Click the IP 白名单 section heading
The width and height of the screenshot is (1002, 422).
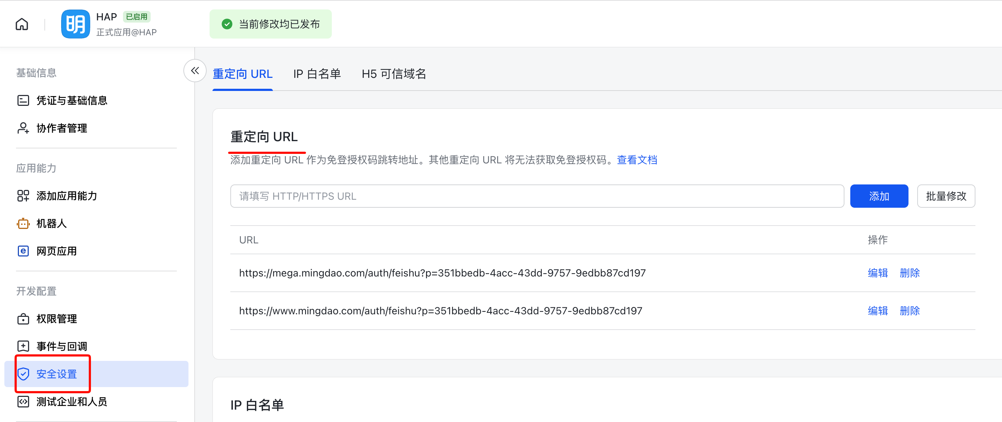pyautogui.click(x=257, y=405)
